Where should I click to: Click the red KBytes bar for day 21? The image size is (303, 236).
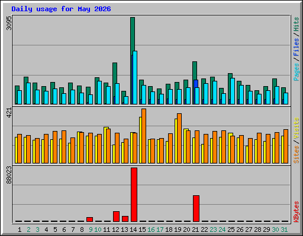click(196, 208)
